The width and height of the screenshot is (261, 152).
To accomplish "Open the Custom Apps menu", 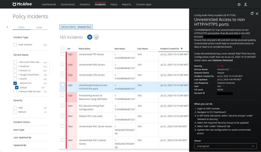I will pyautogui.click(x=143, y=5).
